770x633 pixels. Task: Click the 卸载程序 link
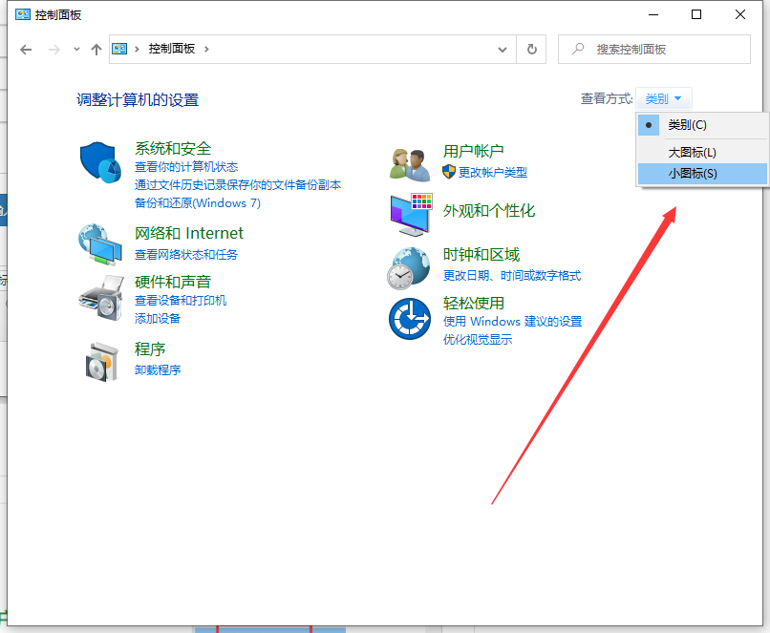point(158,370)
